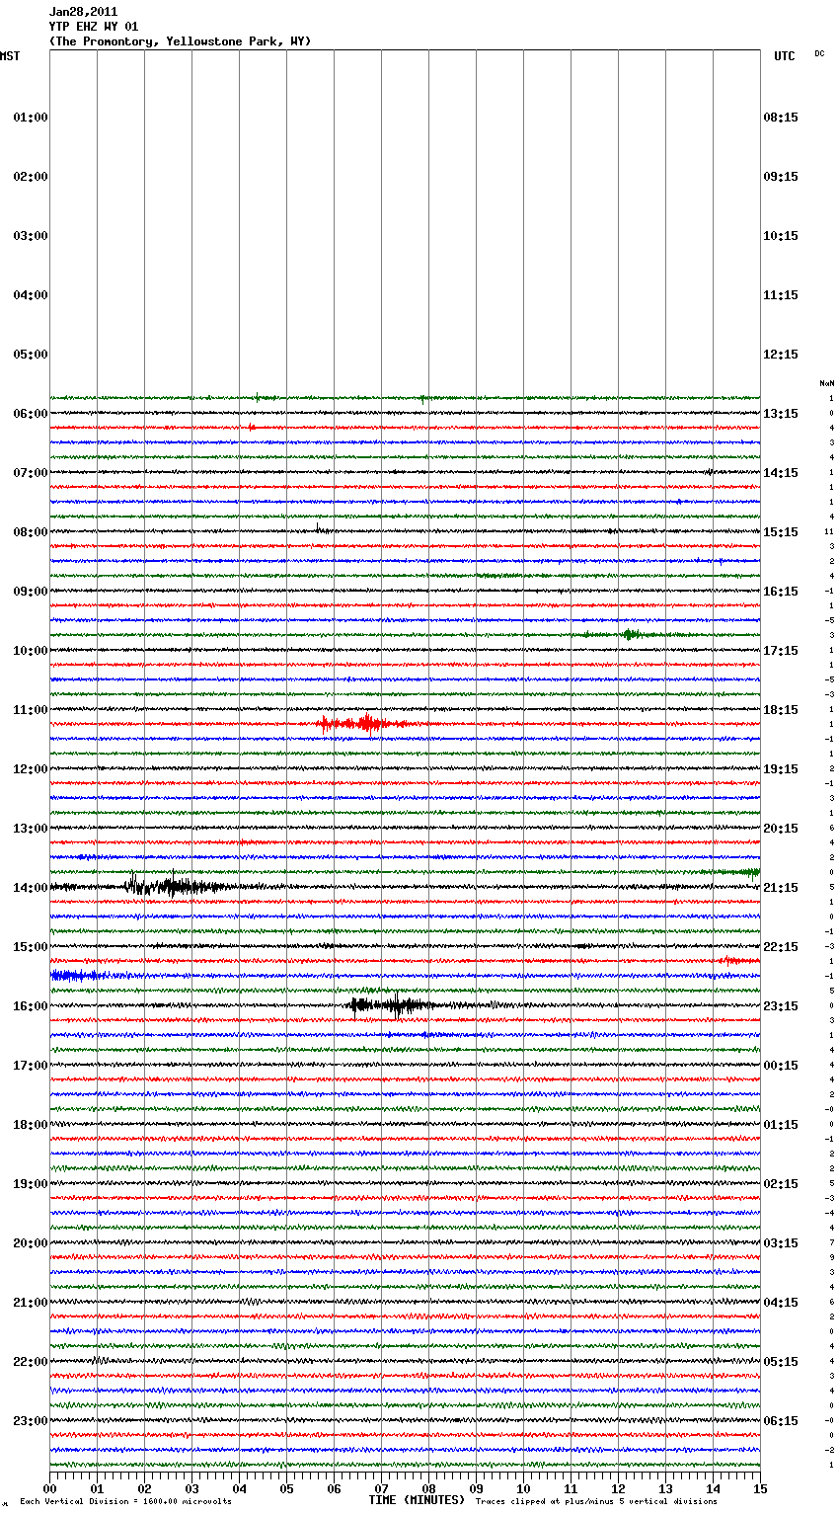Click the Traces clipped footnote text
Viewport: 839px width, 1515px height.
pos(596,1501)
